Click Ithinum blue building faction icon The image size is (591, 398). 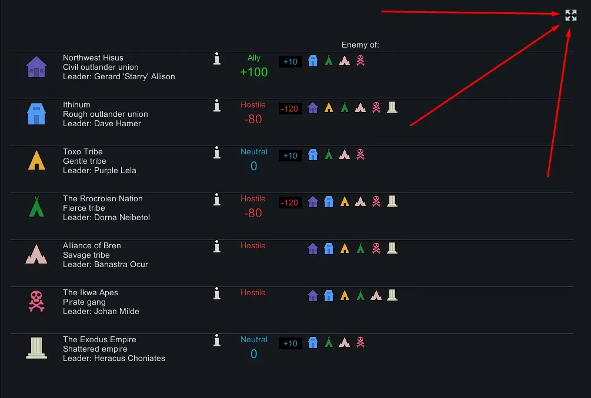pos(36,114)
